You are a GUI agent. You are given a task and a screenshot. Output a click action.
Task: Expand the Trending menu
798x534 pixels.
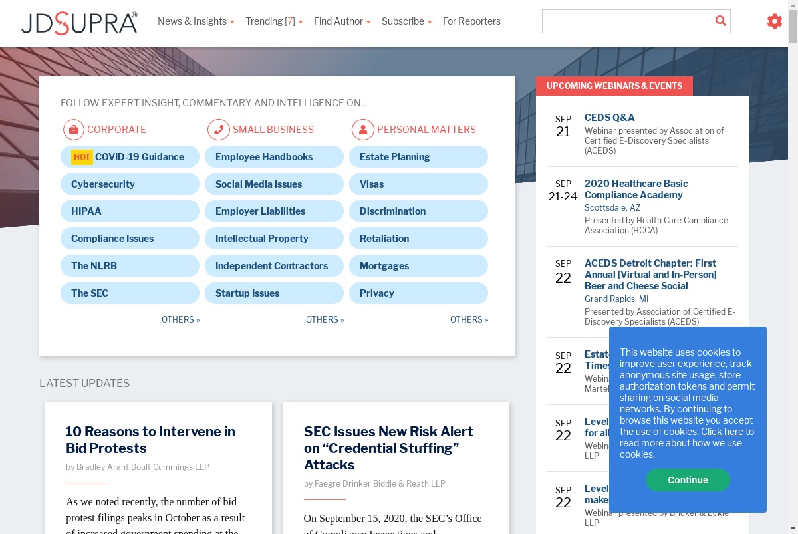274,21
